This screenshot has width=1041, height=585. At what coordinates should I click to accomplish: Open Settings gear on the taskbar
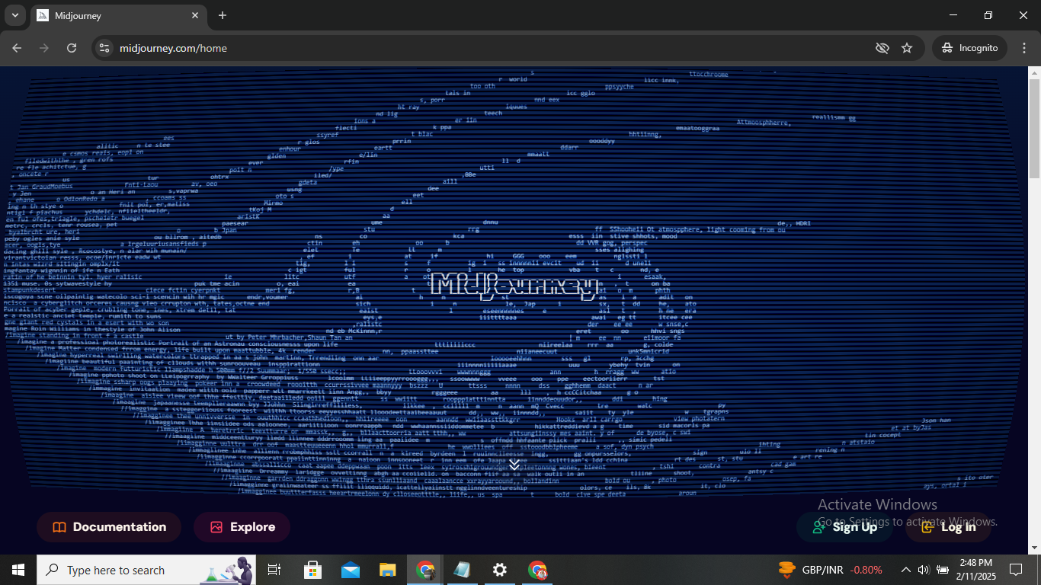(500, 570)
